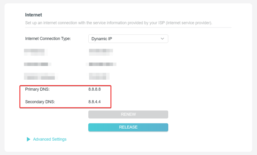Expand the Advanced Settings triangle arrow

point(28,139)
